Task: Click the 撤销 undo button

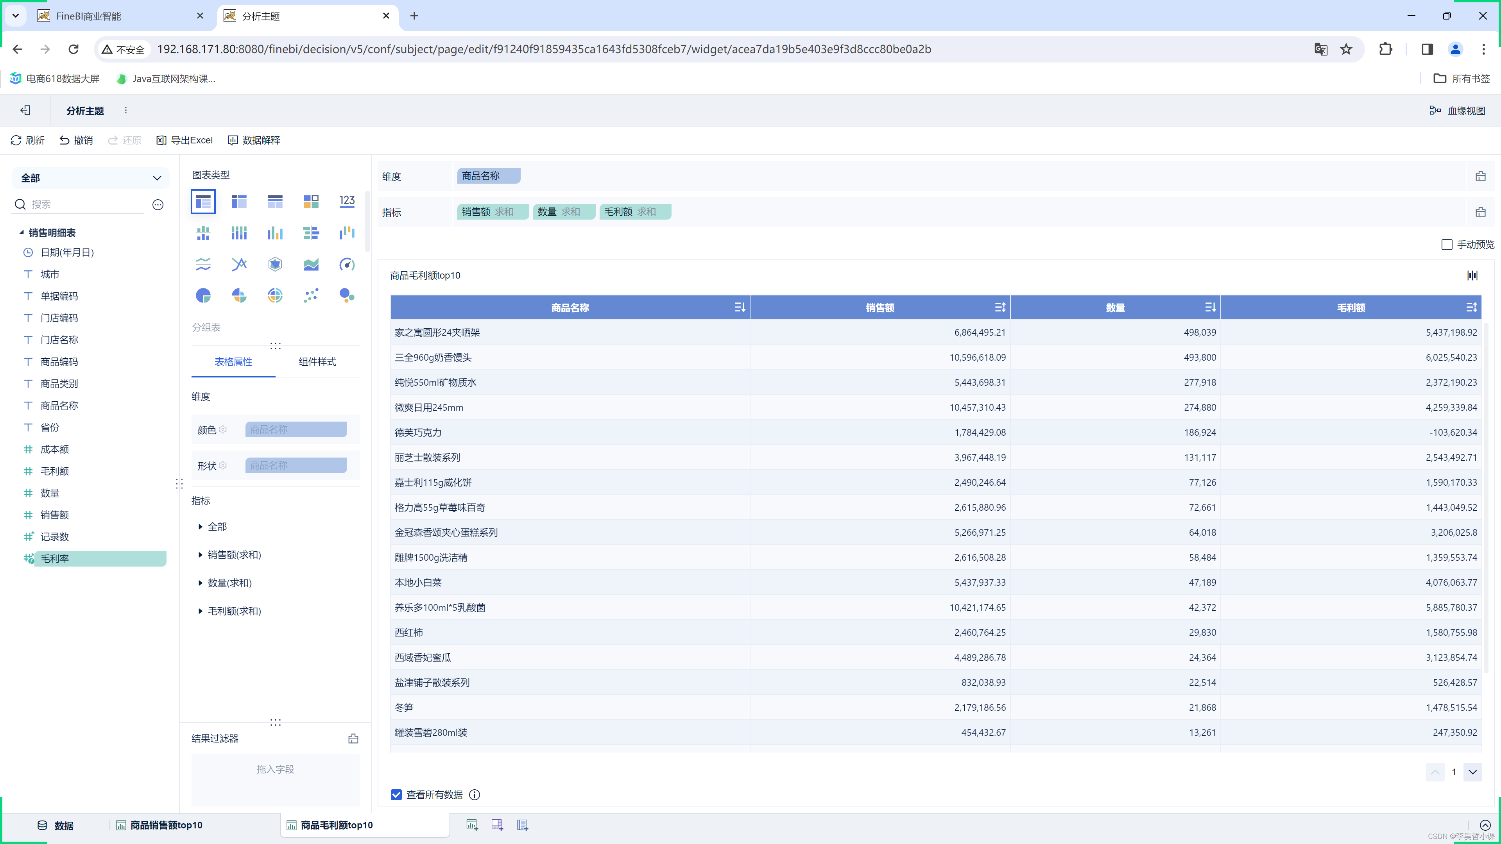Action: (76, 140)
